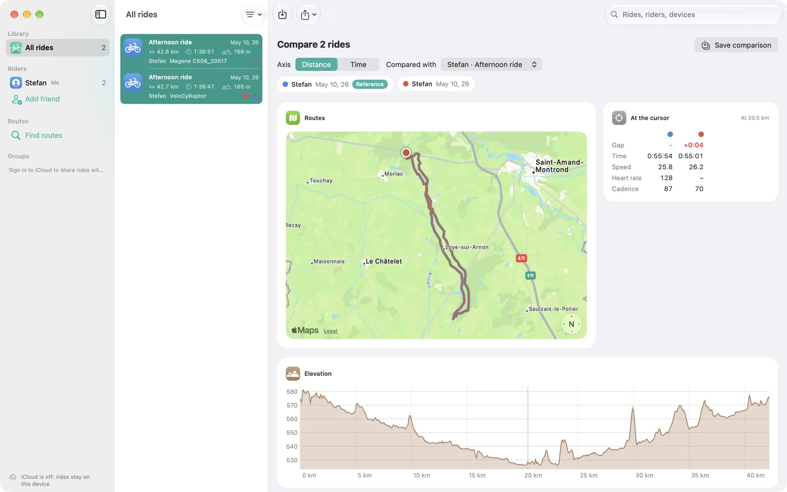The width and height of the screenshot is (787, 492).
Task: Click the Compare 2 rides heading
Action: (x=314, y=44)
